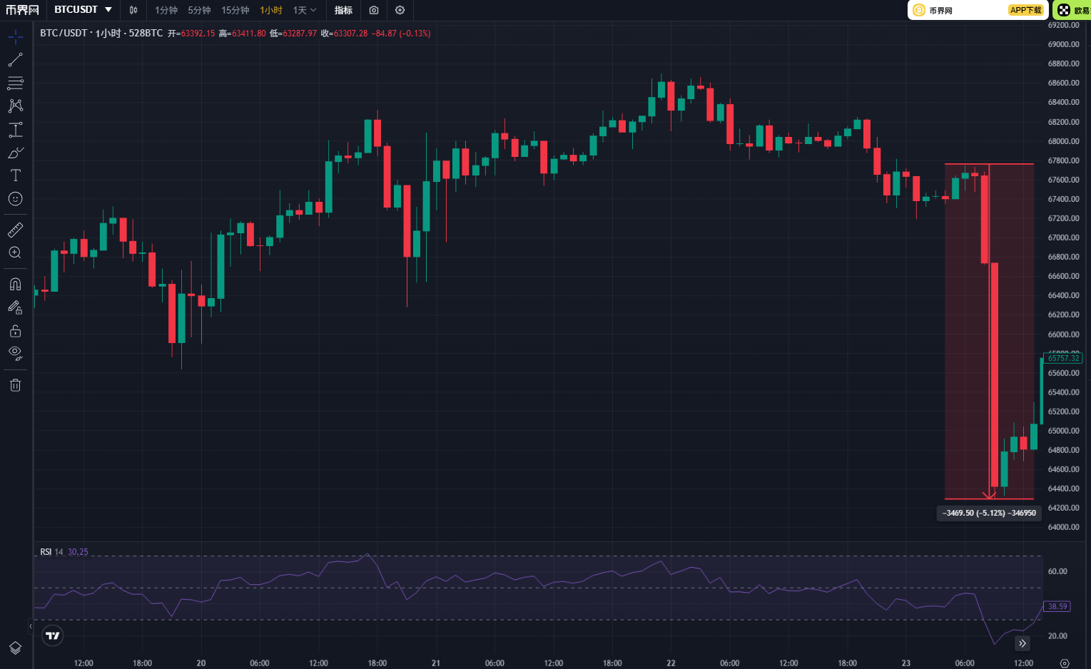Viewport: 1091px width, 669px height.
Task: Delete drawings with the trash icon
Action: pos(16,385)
